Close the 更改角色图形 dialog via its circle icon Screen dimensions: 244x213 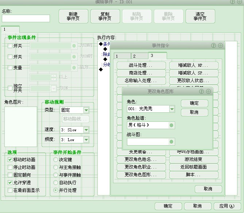tap(208, 91)
